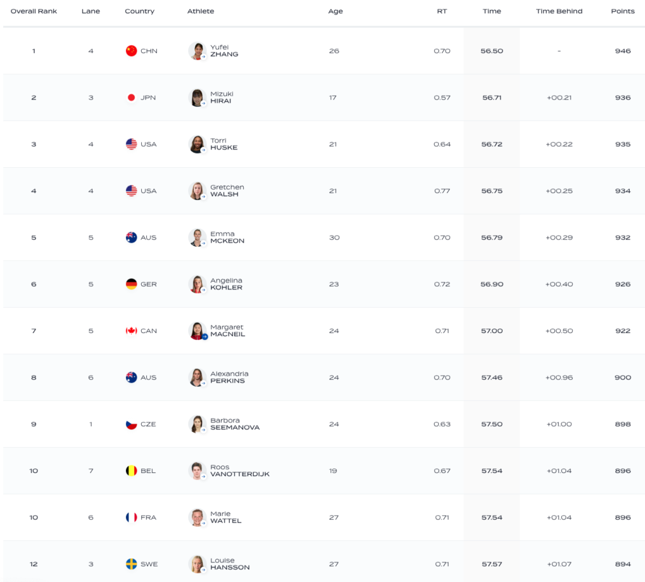Image resolution: width=645 pixels, height=582 pixels.
Task: Click the Japan flag icon
Action: pyautogui.click(x=131, y=98)
